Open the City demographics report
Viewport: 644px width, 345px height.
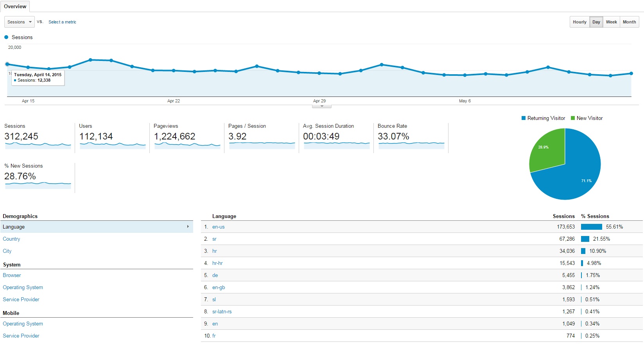7,251
